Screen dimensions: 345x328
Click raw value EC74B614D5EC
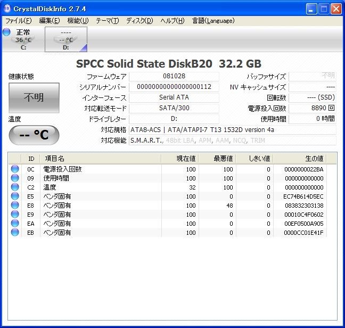click(303, 196)
